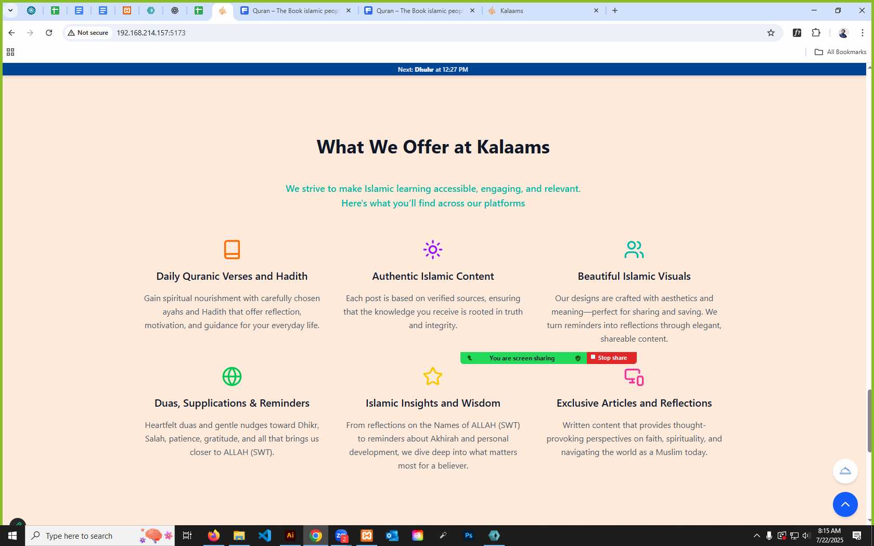Click the purple sun icon above Authentic Islamic Content
Screen dimensions: 874x546
click(x=433, y=250)
